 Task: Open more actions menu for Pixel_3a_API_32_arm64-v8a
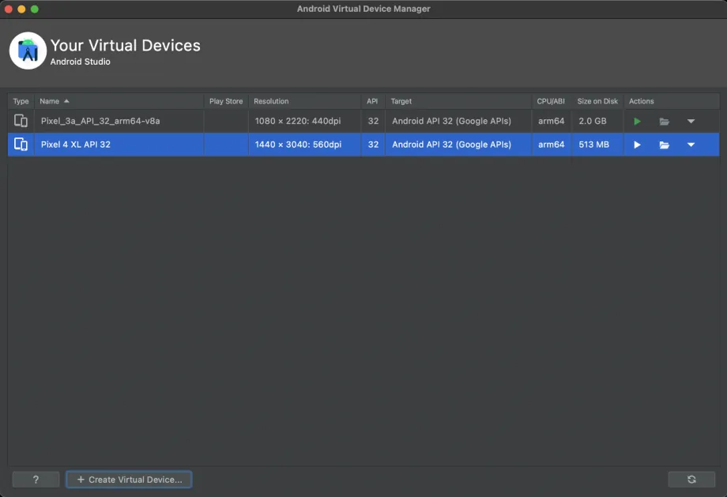click(x=691, y=122)
